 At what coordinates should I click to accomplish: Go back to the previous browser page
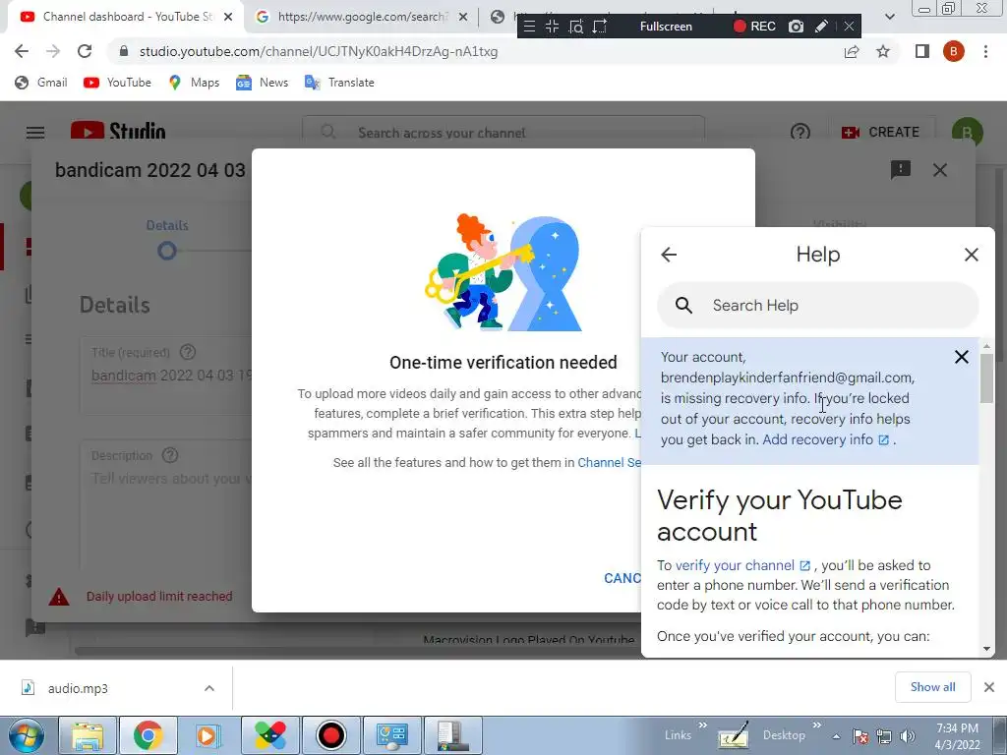(22, 51)
